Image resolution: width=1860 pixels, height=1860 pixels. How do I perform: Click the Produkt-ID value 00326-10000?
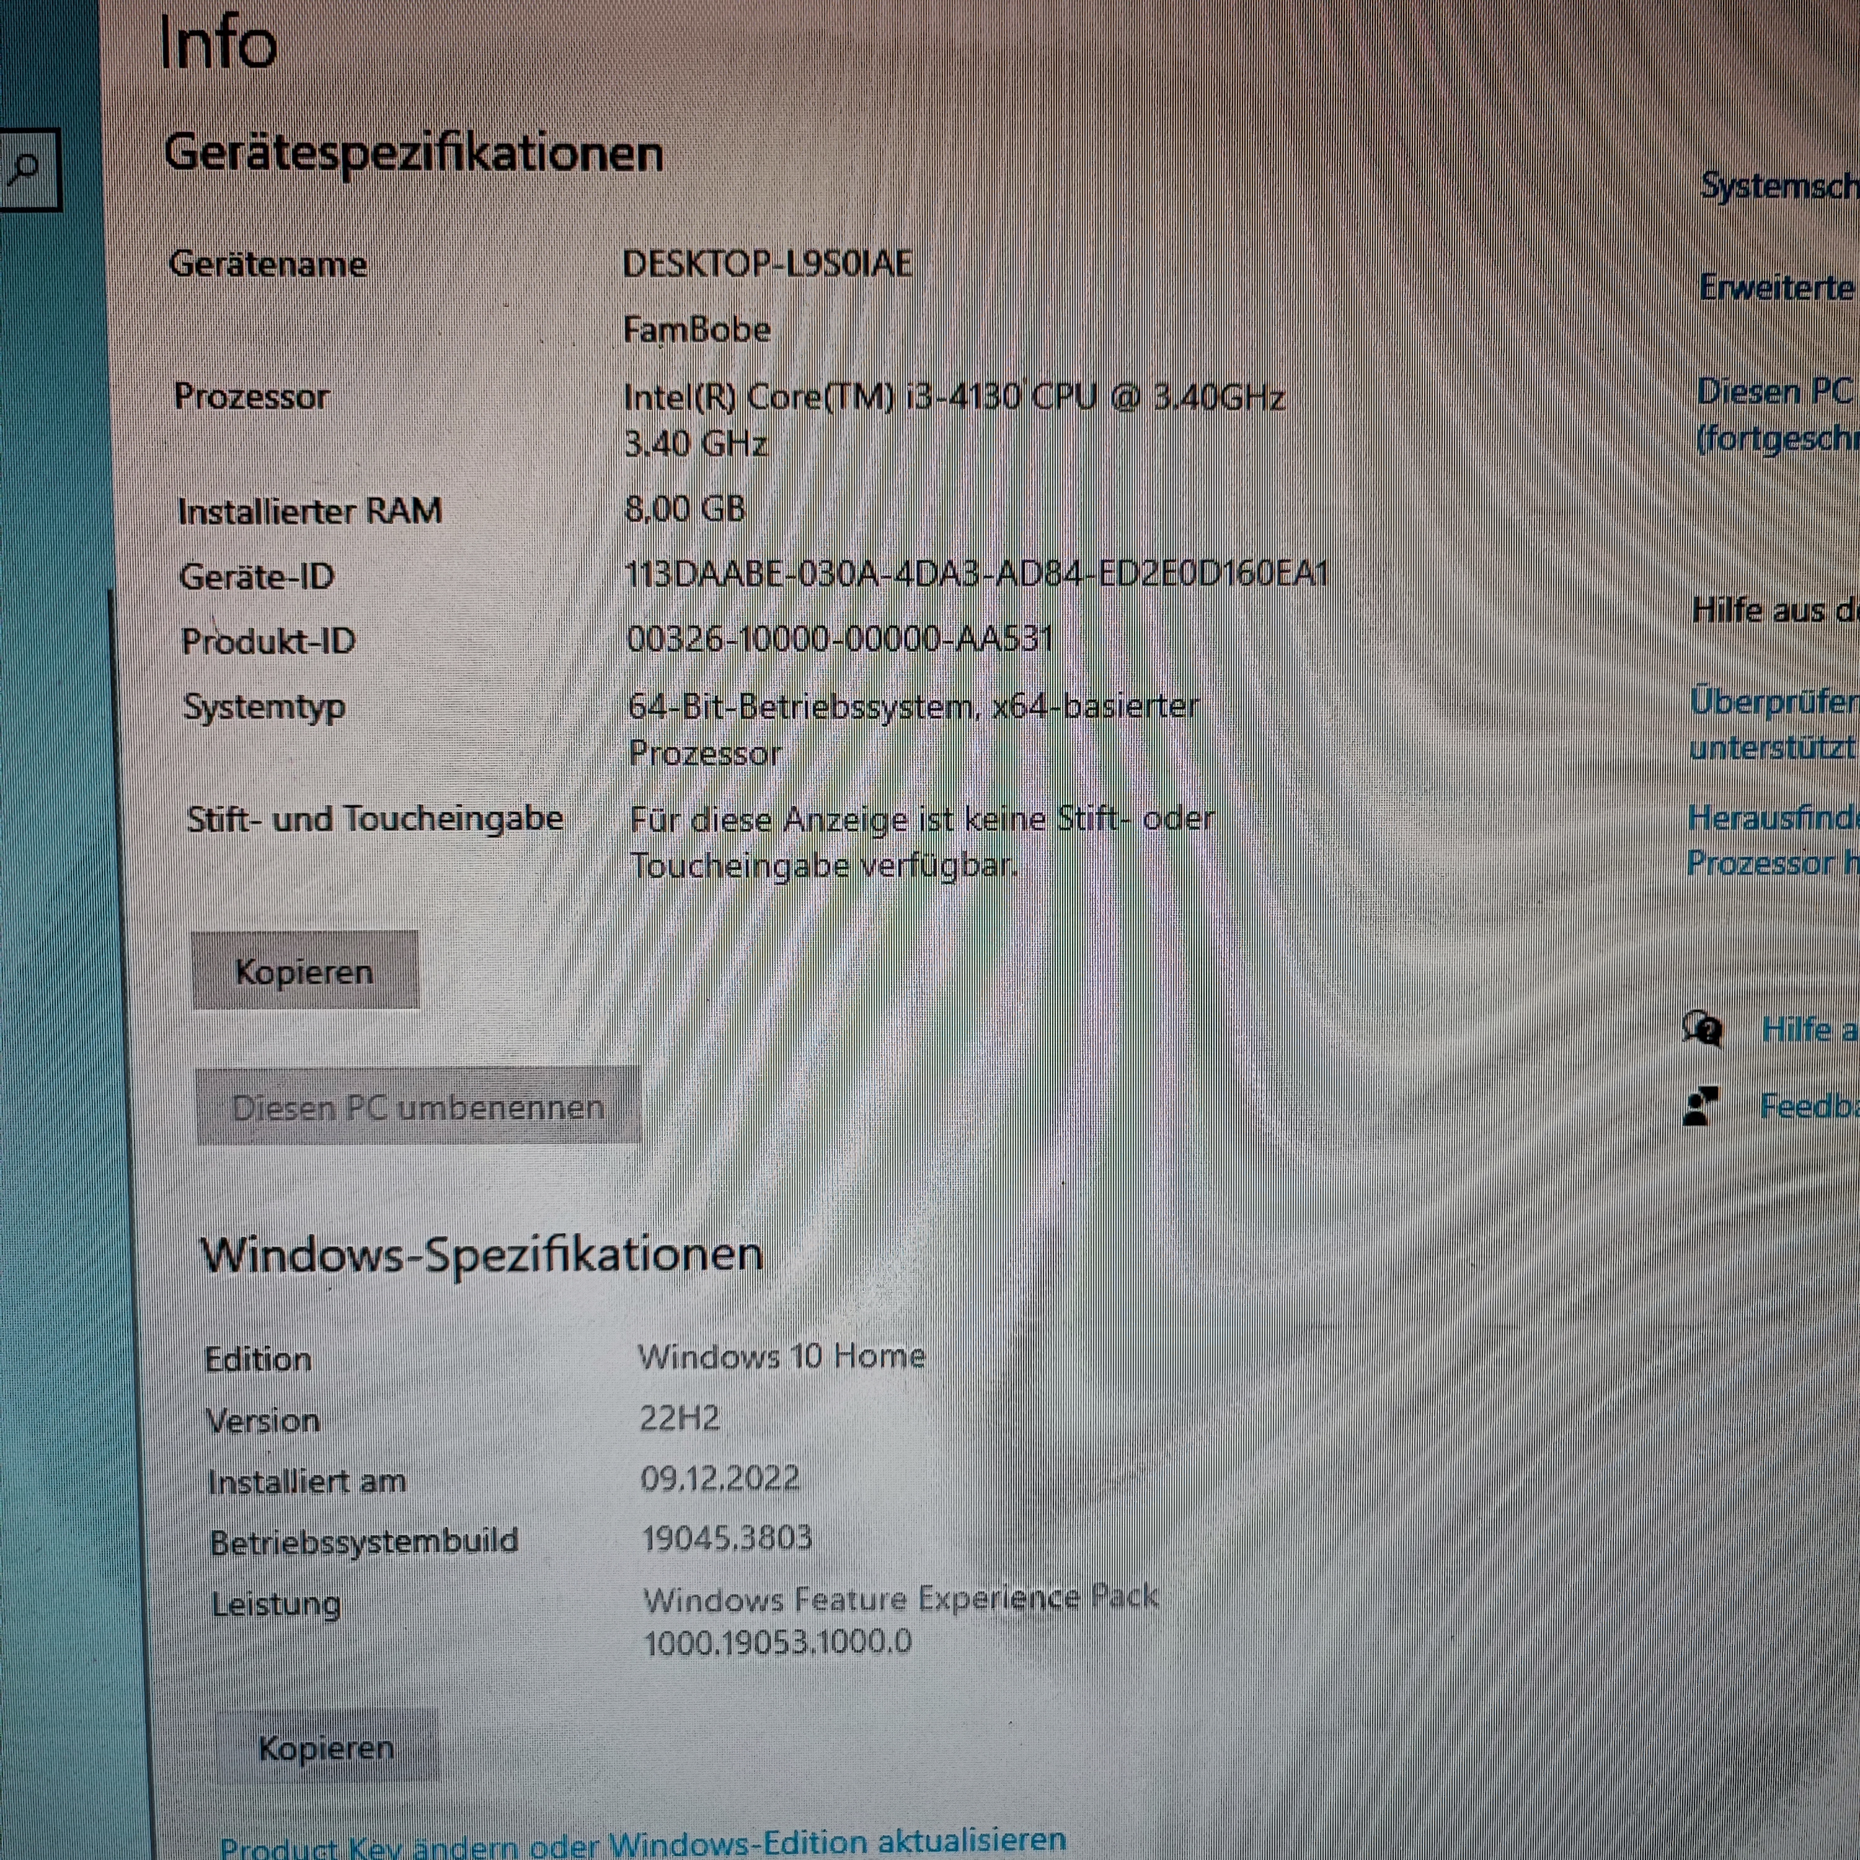(x=839, y=639)
